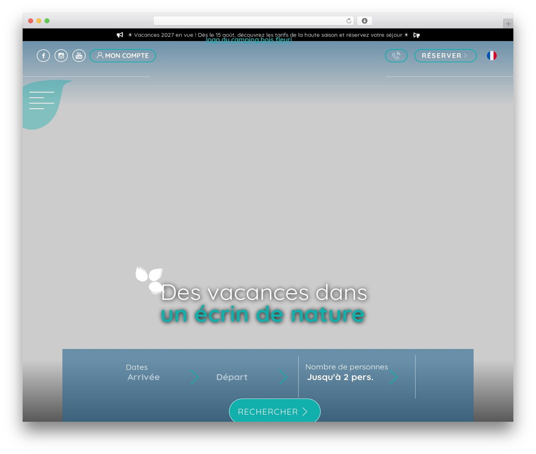Image resolution: width=536 pixels, height=454 pixels.
Task: Click the 'Des vacances dans' headline
Action: tap(264, 292)
